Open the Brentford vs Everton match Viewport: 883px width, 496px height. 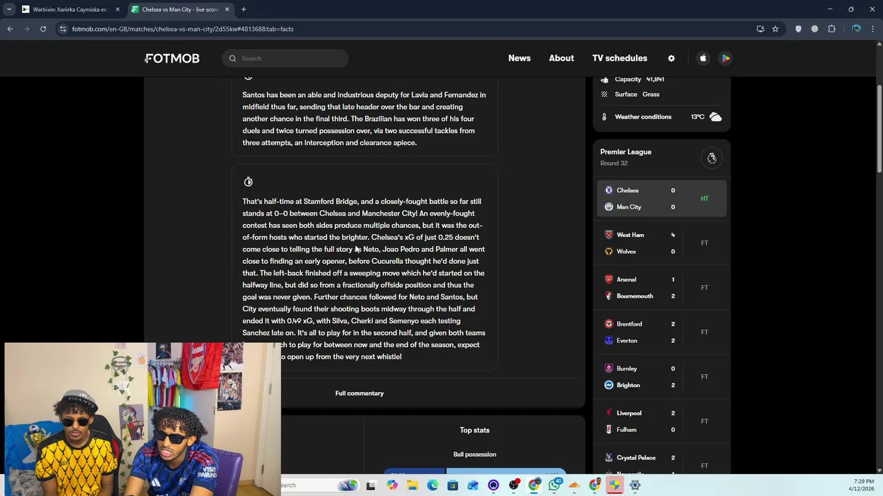point(662,332)
